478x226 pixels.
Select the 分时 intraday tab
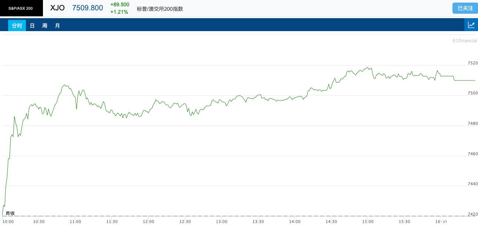[x=17, y=26]
